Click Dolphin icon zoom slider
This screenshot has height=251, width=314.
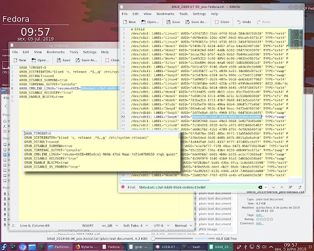point(172,238)
